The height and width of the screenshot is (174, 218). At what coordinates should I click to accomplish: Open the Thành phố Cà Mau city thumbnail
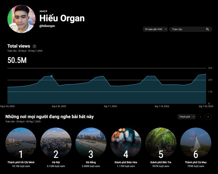tap(196, 143)
